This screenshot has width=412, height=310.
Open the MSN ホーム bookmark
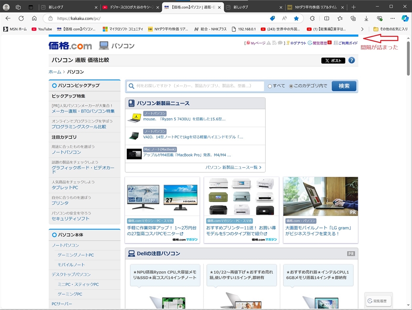15,29
